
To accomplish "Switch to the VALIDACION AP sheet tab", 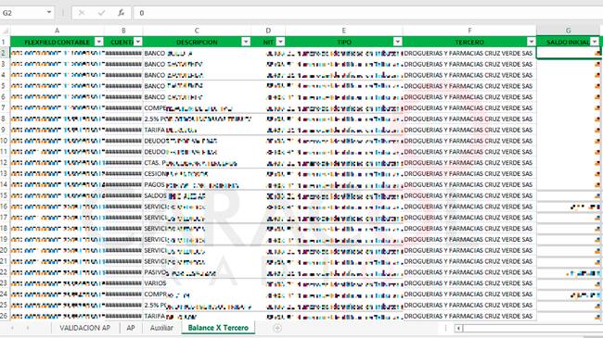I will (84, 328).
